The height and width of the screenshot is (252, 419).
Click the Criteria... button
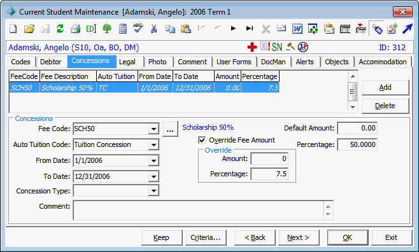click(x=206, y=237)
